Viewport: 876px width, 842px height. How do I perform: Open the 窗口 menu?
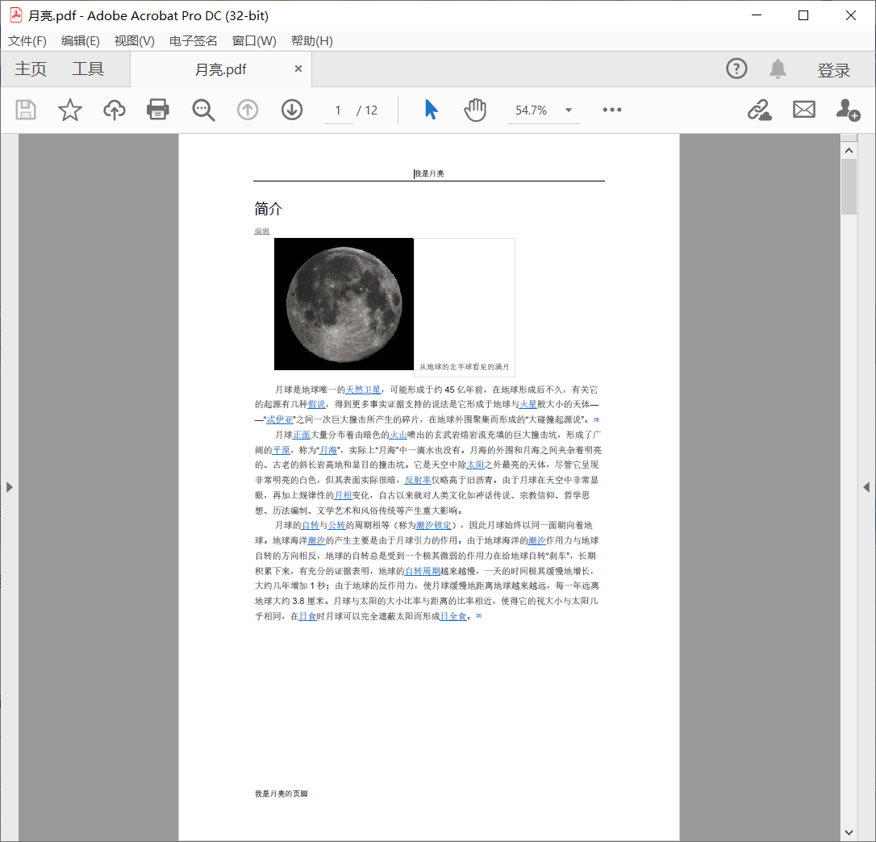[x=252, y=40]
